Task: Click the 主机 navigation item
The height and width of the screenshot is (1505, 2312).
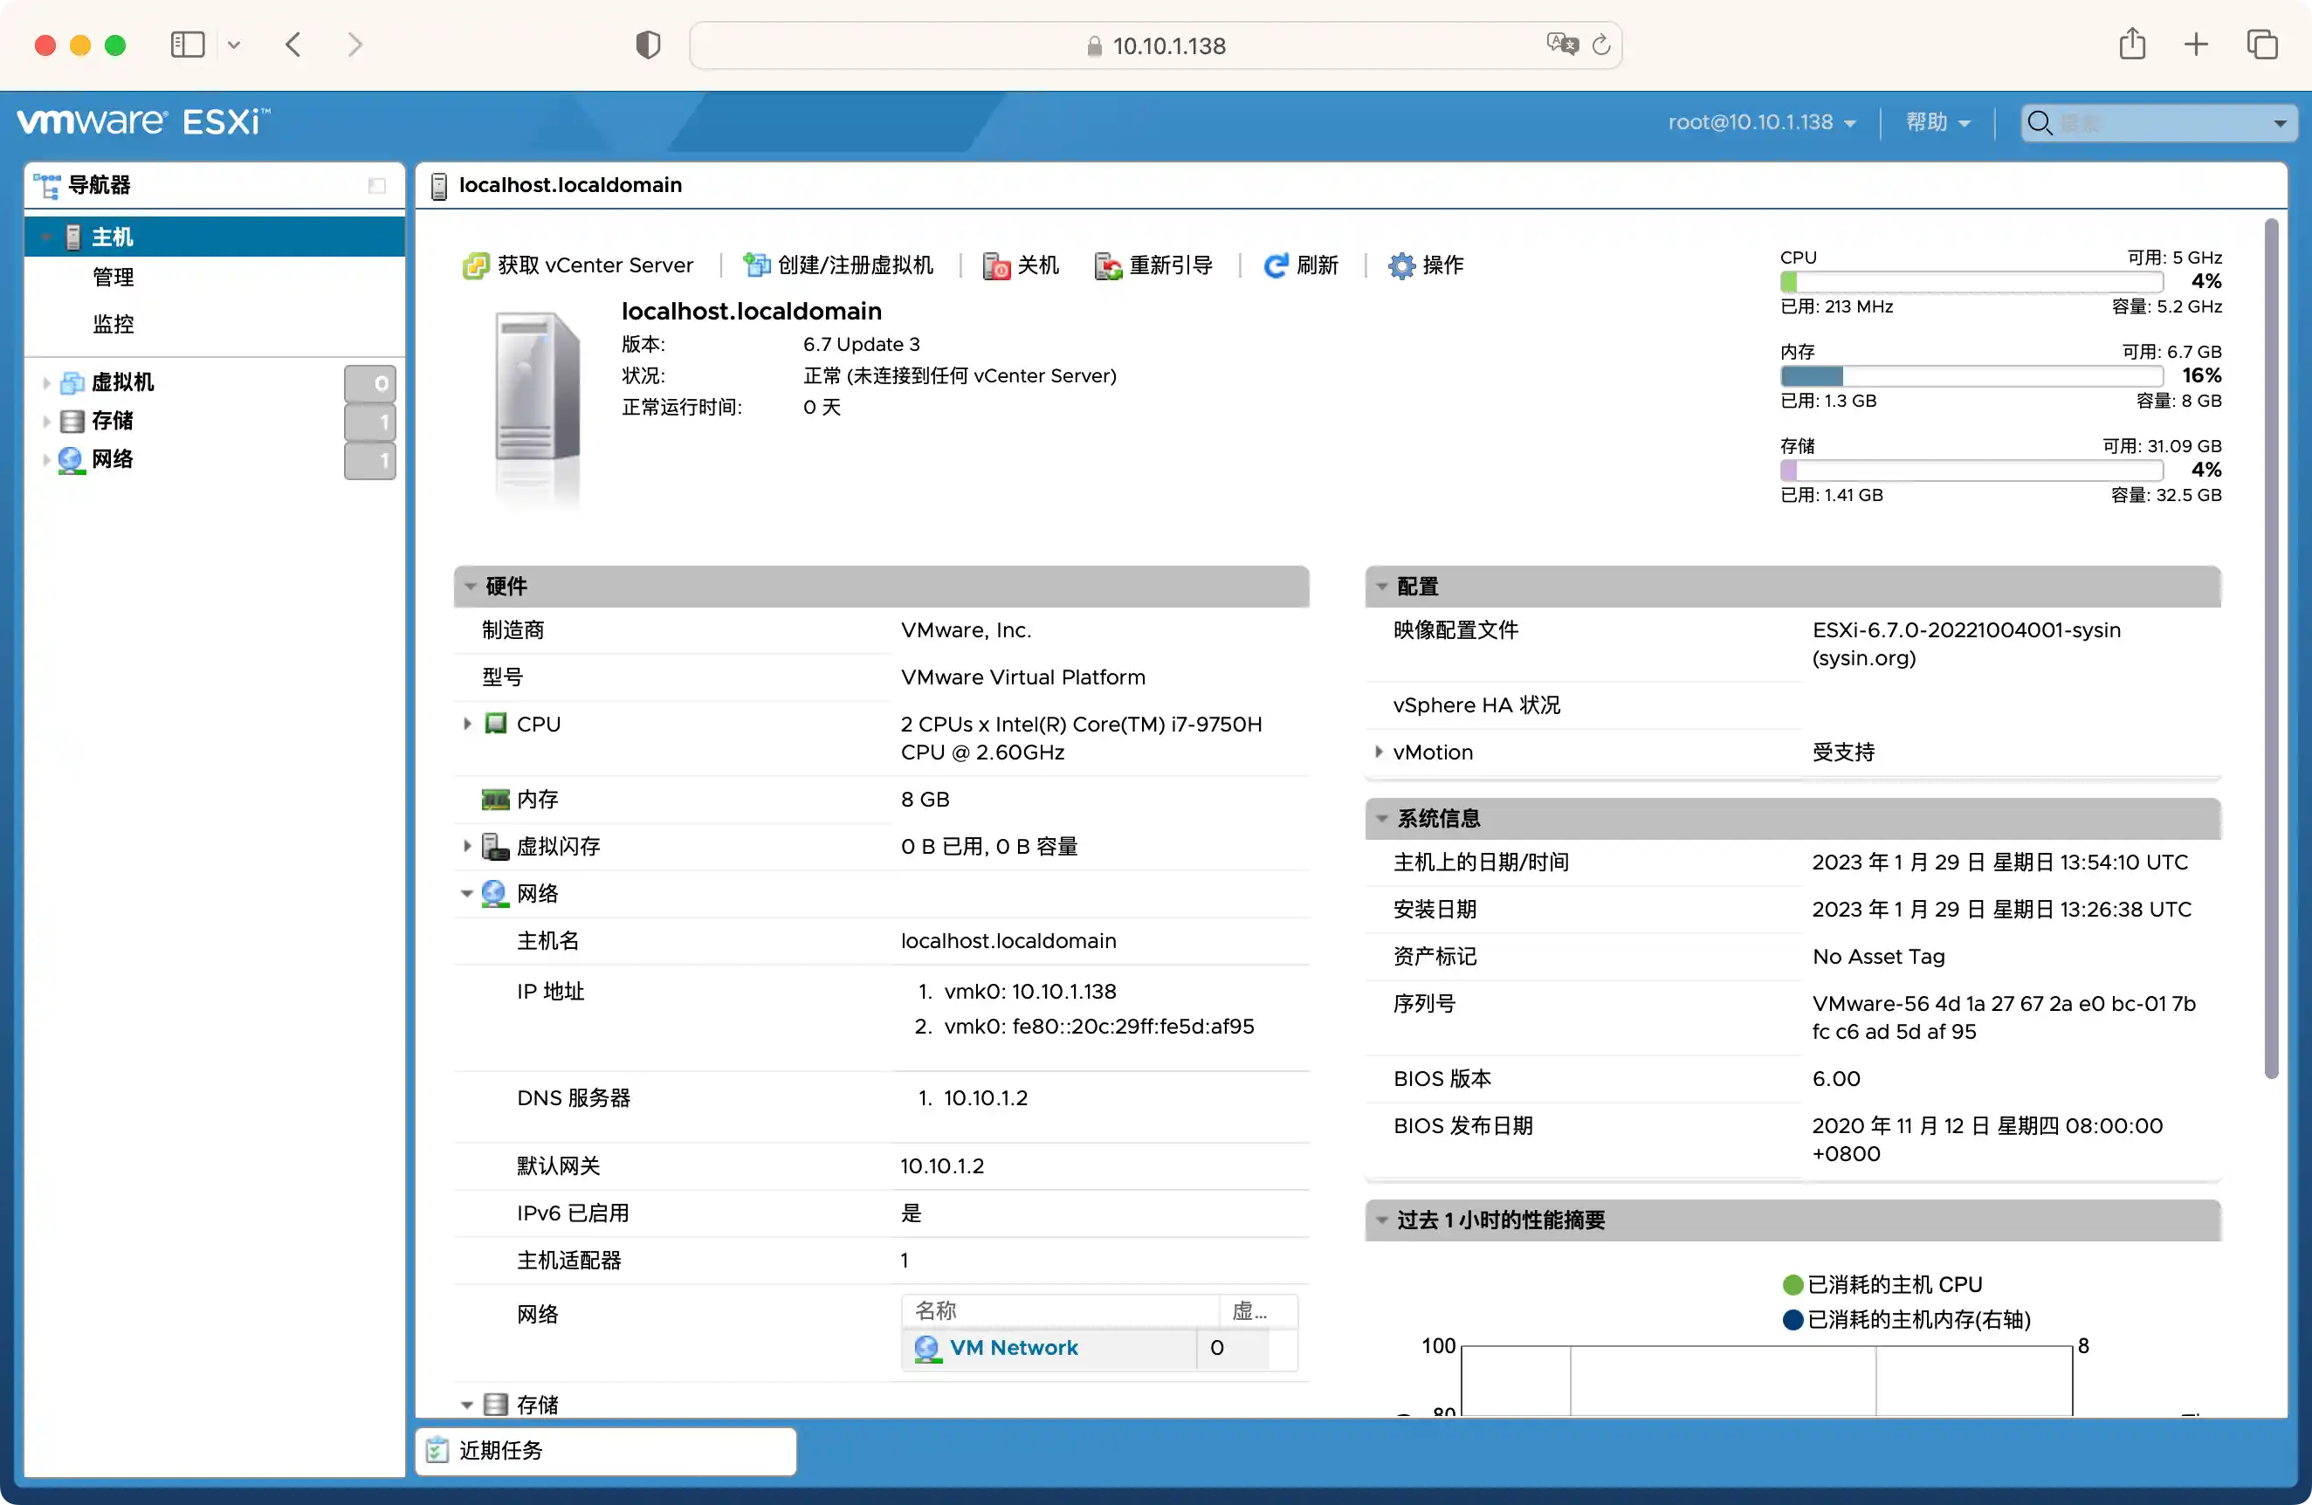Action: point(113,234)
